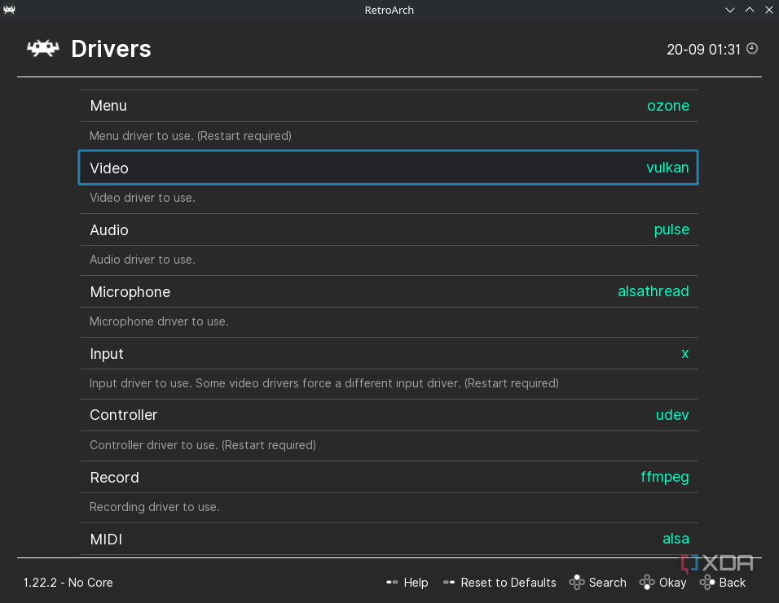Screen dimensions: 779x603
Task: Change the x input driver value
Action: (x=685, y=354)
